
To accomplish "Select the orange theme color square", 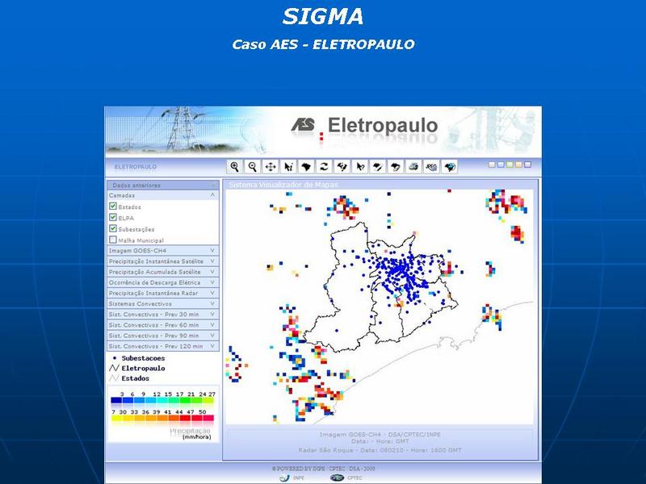I will [x=518, y=165].
